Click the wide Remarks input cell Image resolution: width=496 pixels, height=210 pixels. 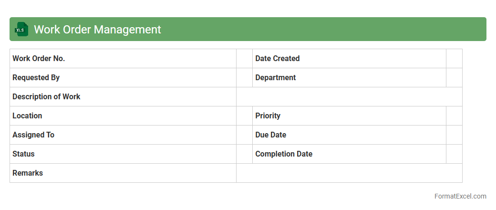(349, 173)
